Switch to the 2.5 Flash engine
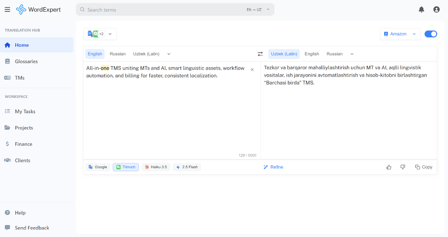Viewport: 448px width, 237px height. pyautogui.click(x=187, y=167)
